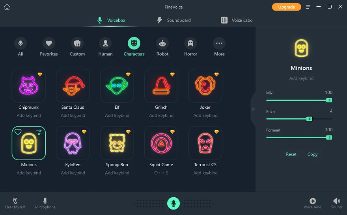Add keybind under Joker

(x=205, y=115)
